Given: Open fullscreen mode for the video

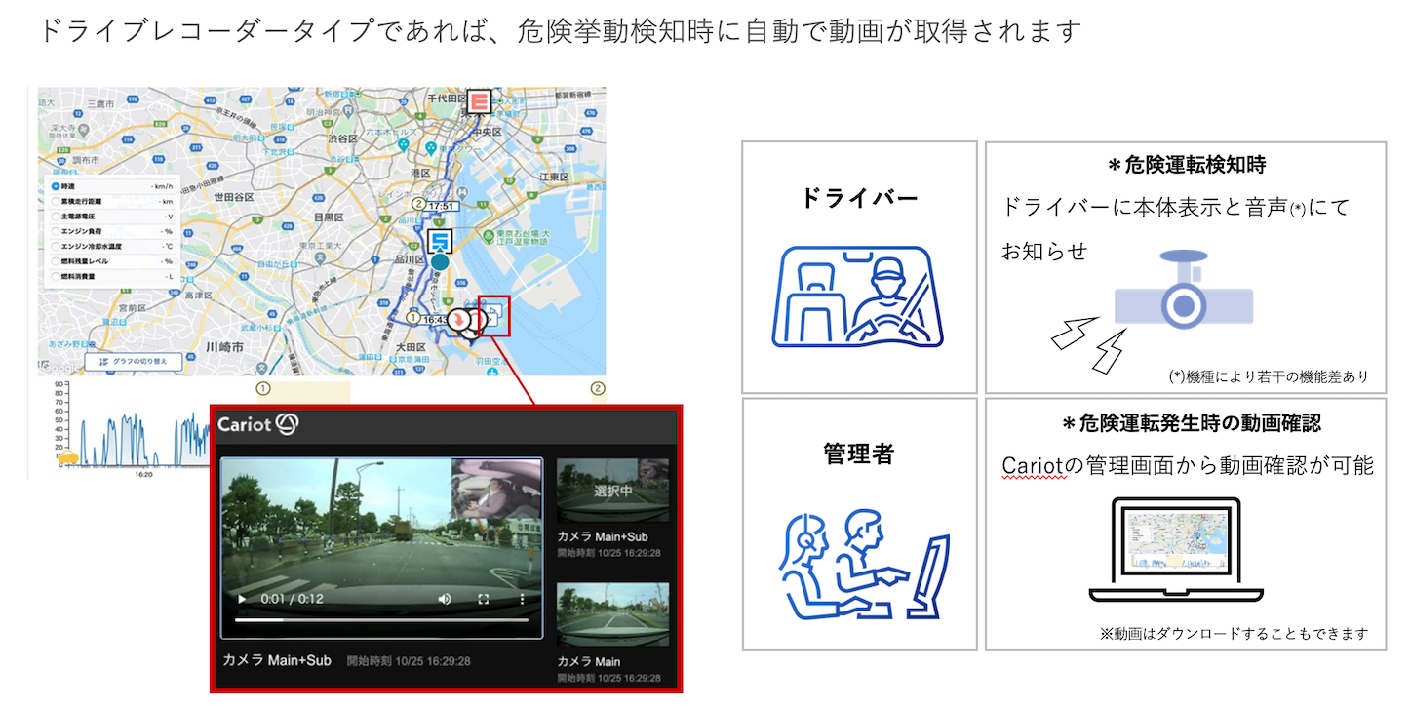Looking at the screenshot, I should (483, 599).
